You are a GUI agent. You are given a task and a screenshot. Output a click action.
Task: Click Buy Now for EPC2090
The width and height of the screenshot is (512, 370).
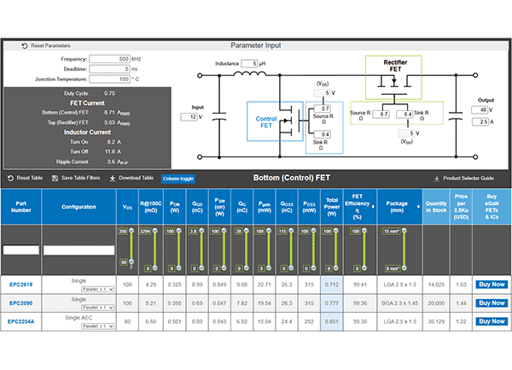click(x=492, y=303)
